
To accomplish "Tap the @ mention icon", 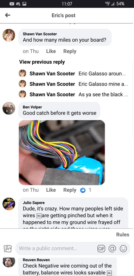I will coord(112,249).
